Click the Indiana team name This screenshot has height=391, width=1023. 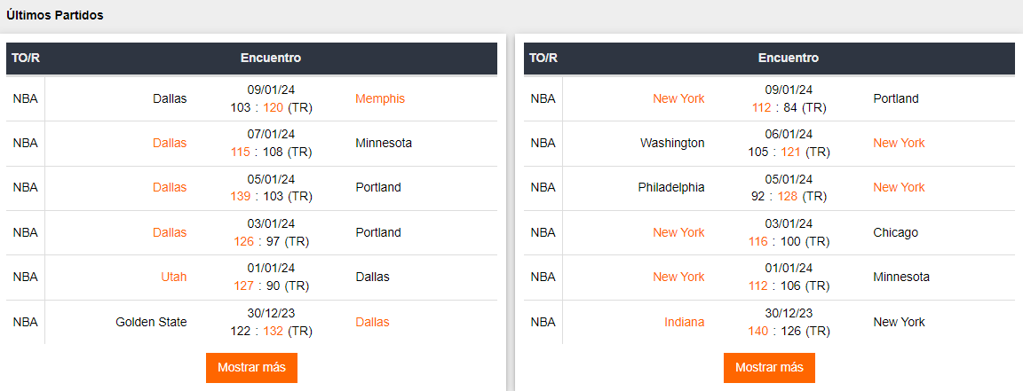(x=684, y=322)
